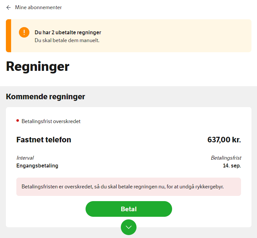This screenshot has width=257, height=238.
Task: Click the 637,00 kr. amount
Action: pyautogui.click(x=224, y=140)
